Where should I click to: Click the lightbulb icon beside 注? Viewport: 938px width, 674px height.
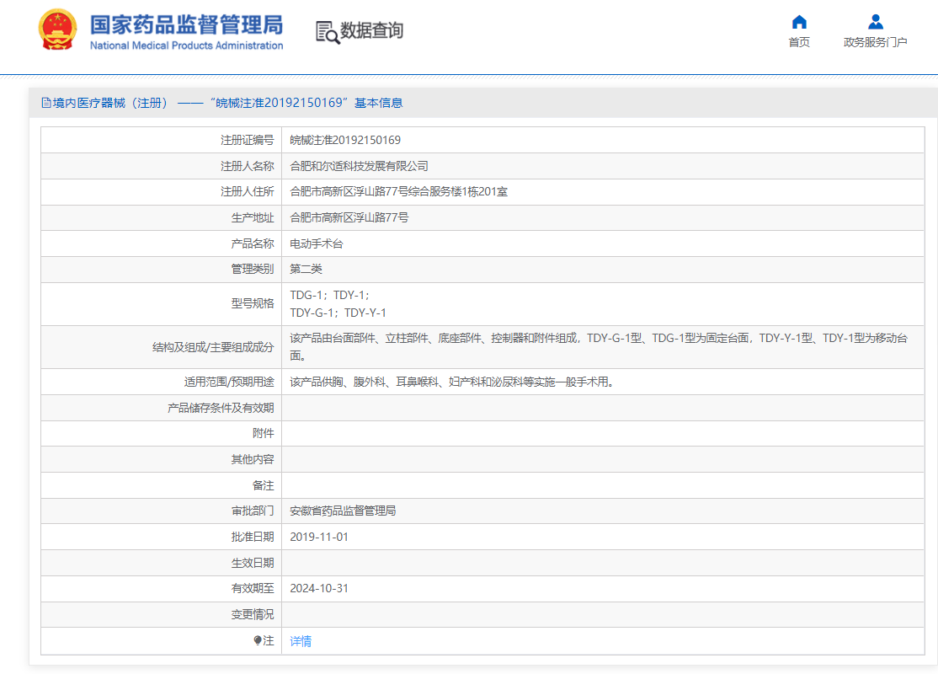pyautogui.click(x=257, y=640)
